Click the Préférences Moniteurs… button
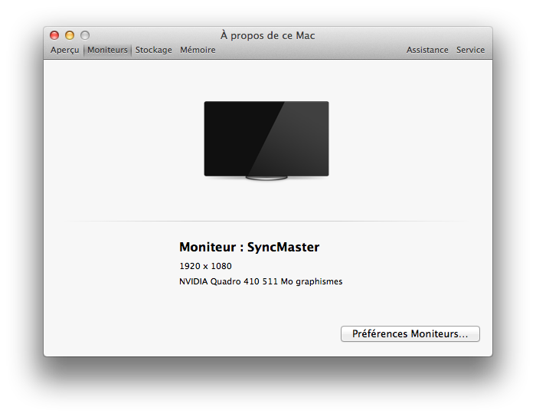 410,333
